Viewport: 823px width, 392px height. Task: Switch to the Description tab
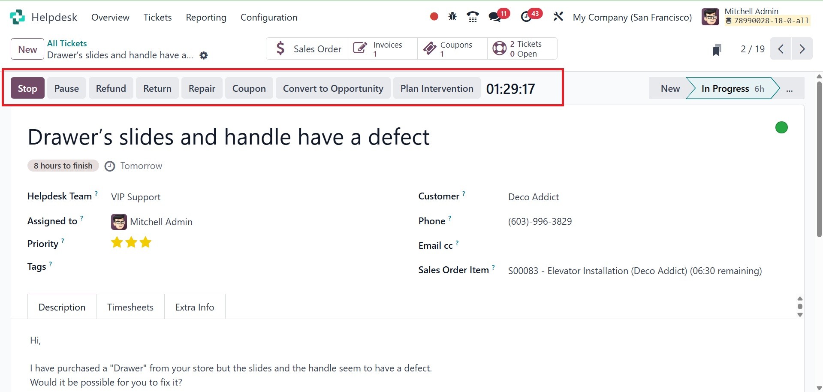click(62, 307)
